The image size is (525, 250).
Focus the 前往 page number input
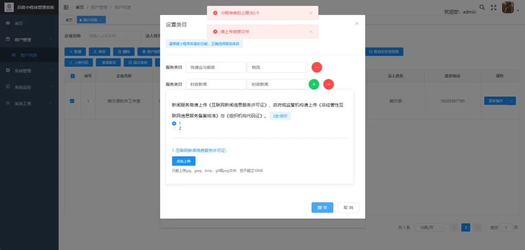click(506, 228)
